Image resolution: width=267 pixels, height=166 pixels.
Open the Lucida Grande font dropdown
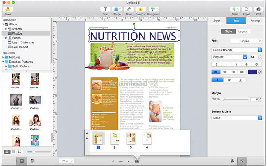pos(237,50)
